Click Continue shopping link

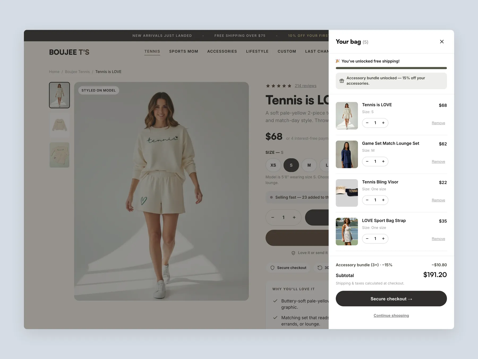(x=391, y=315)
